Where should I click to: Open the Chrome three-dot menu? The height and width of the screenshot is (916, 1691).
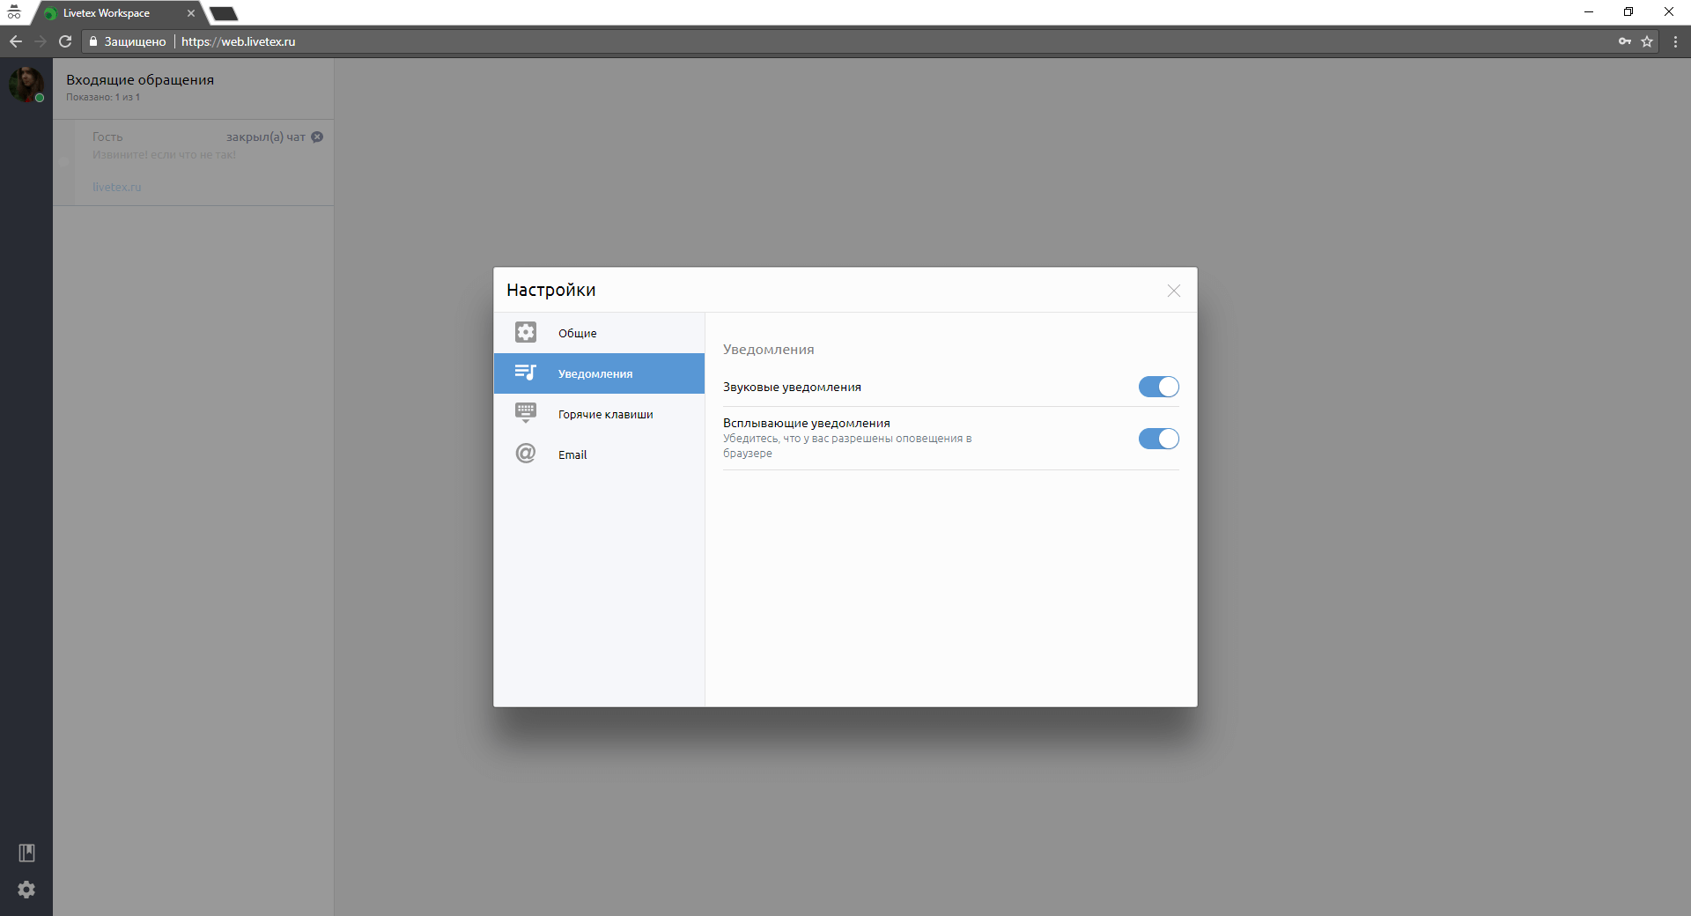1675,41
